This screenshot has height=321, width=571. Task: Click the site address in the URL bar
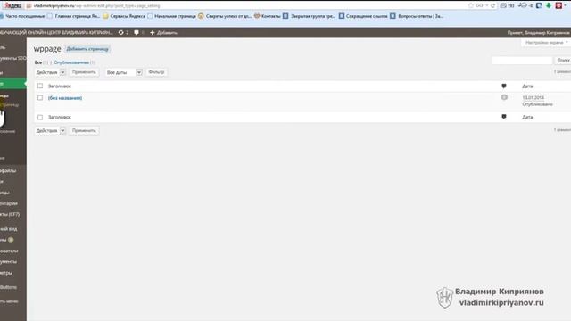click(96, 6)
